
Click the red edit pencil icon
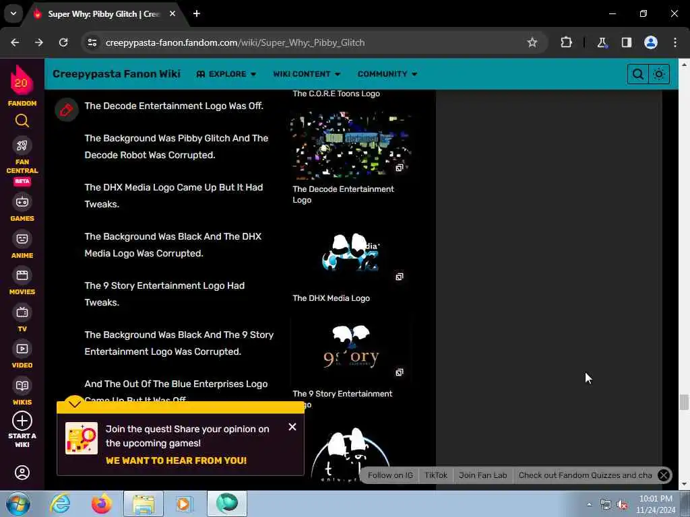[x=67, y=110]
